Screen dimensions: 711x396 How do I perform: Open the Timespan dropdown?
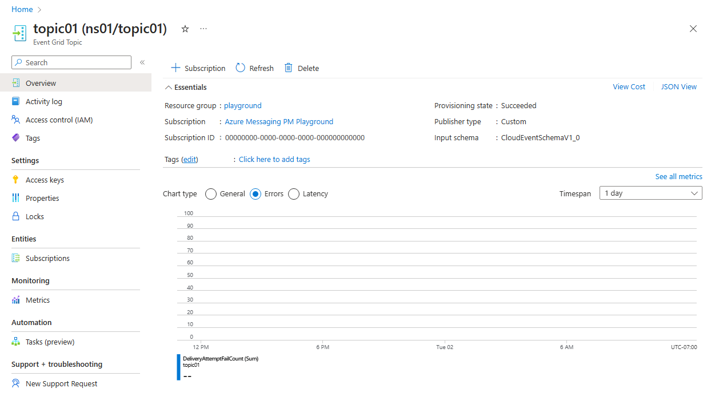[650, 193]
